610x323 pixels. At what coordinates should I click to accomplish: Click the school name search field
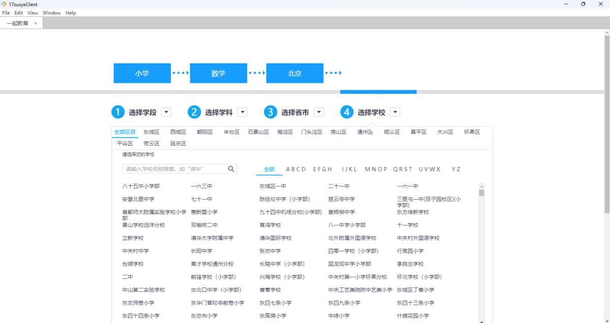point(174,169)
